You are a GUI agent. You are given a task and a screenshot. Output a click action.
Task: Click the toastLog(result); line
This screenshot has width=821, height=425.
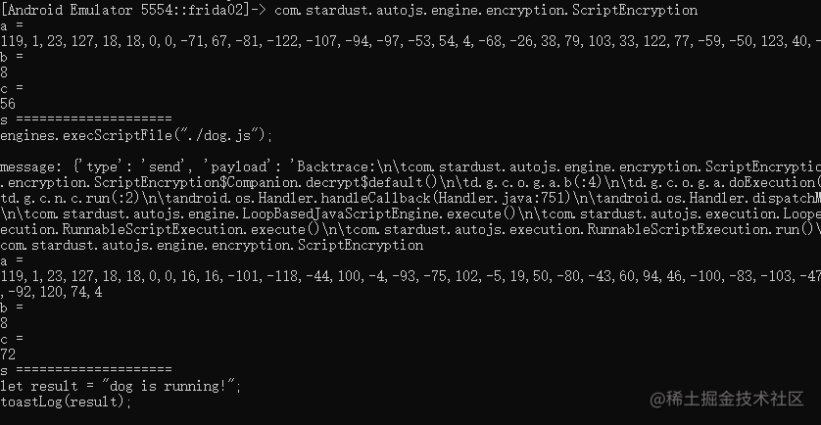(x=66, y=401)
